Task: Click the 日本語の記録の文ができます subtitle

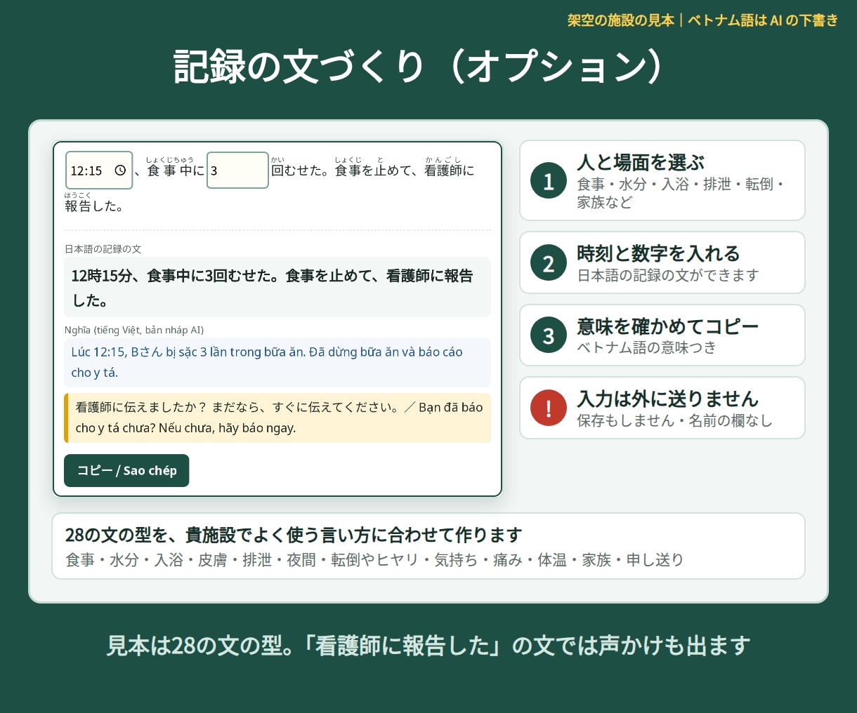Action: point(668,275)
